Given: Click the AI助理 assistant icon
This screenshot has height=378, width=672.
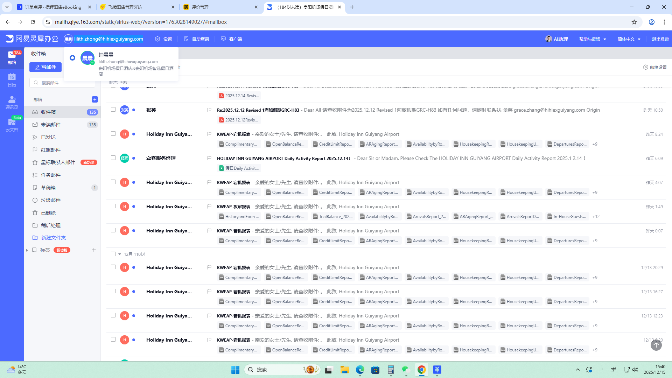Looking at the screenshot, I should 548,39.
